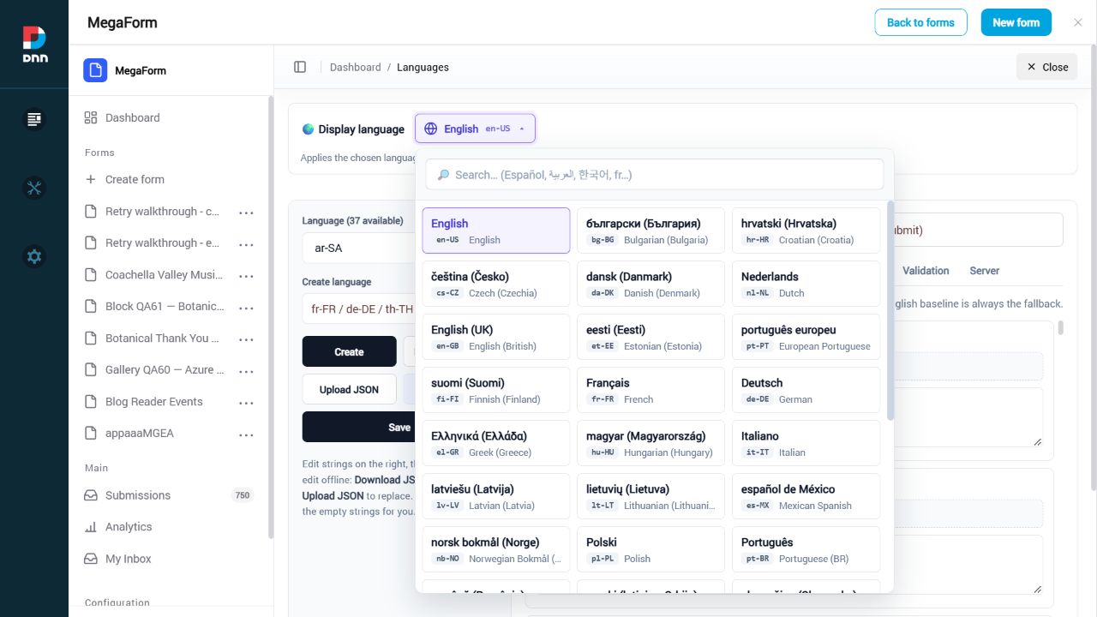
Task: Close the MegaForm window with X icon
Action: point(1078,22)
